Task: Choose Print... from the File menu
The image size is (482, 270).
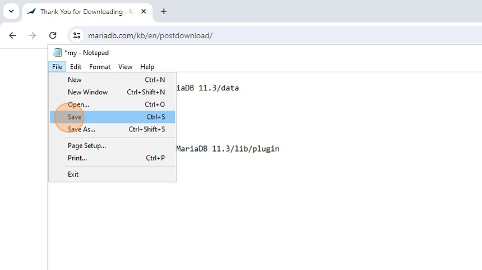Action: [113, 158]
